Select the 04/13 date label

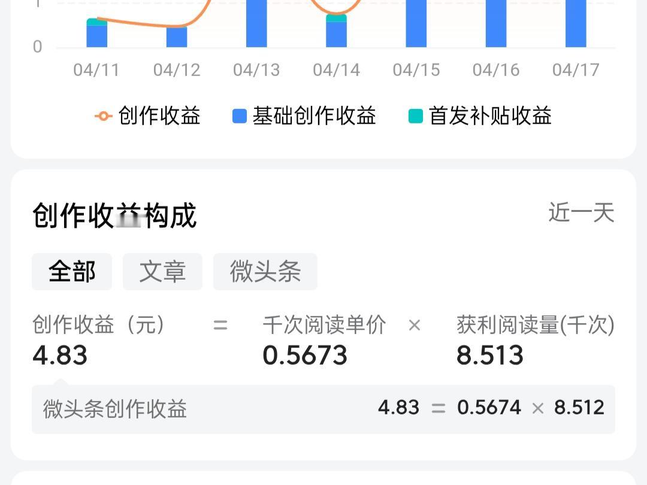(256, 70)
